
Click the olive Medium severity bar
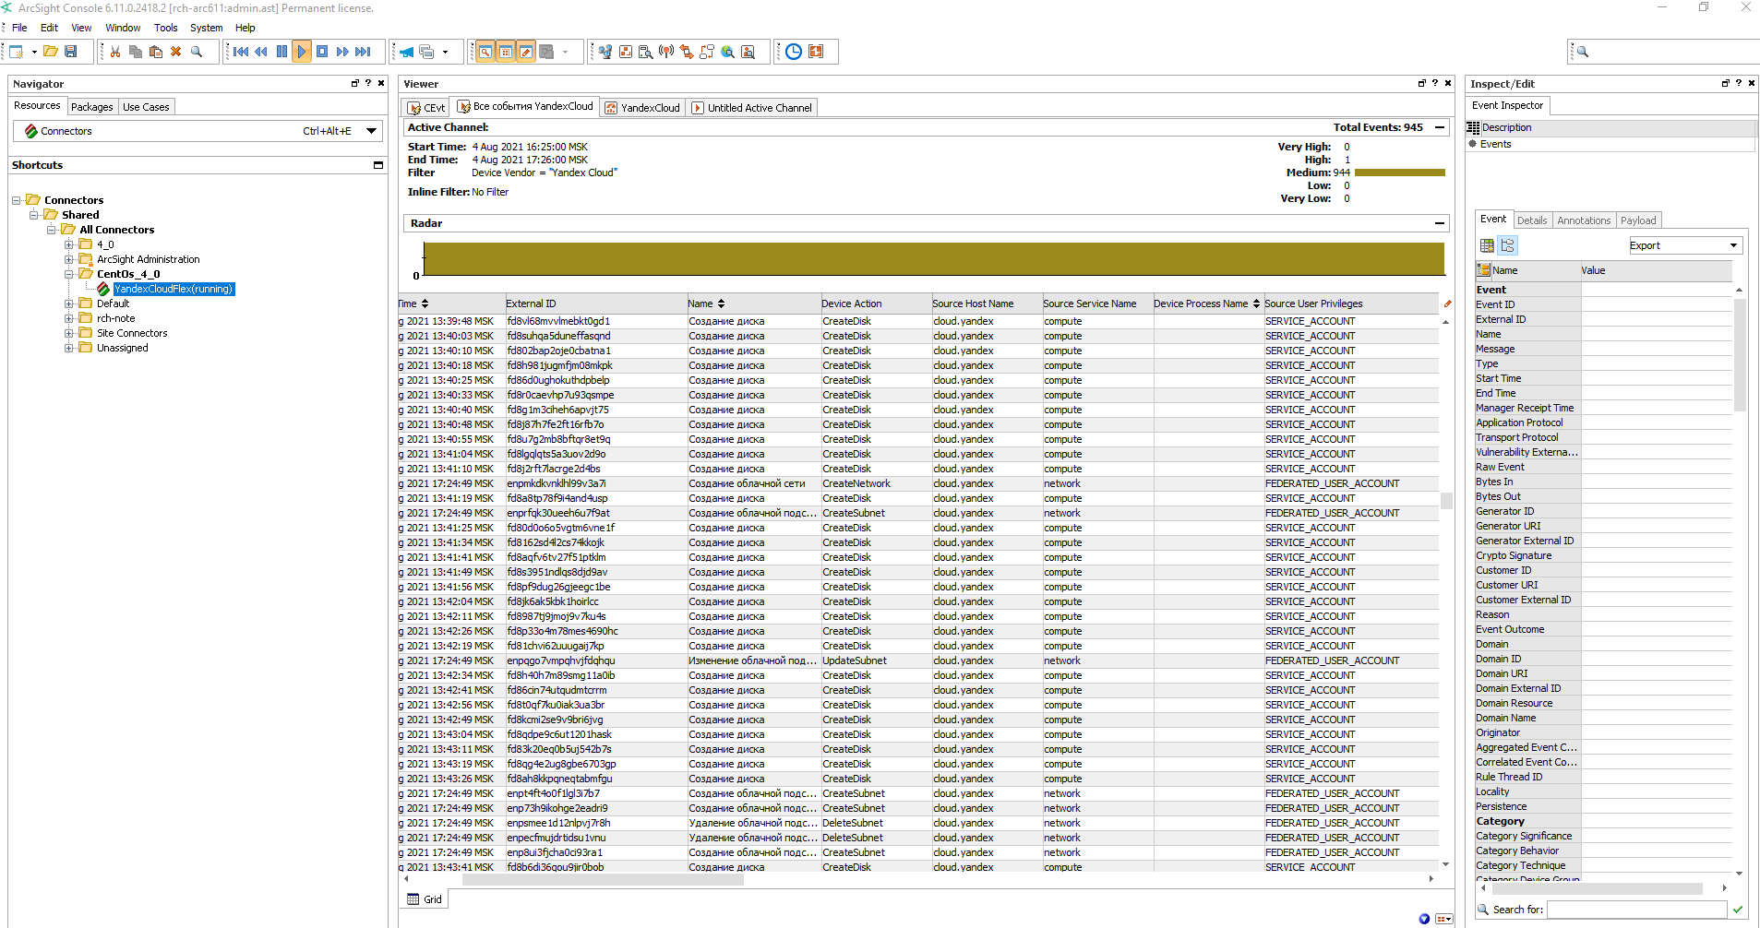tap(1399, 173)
